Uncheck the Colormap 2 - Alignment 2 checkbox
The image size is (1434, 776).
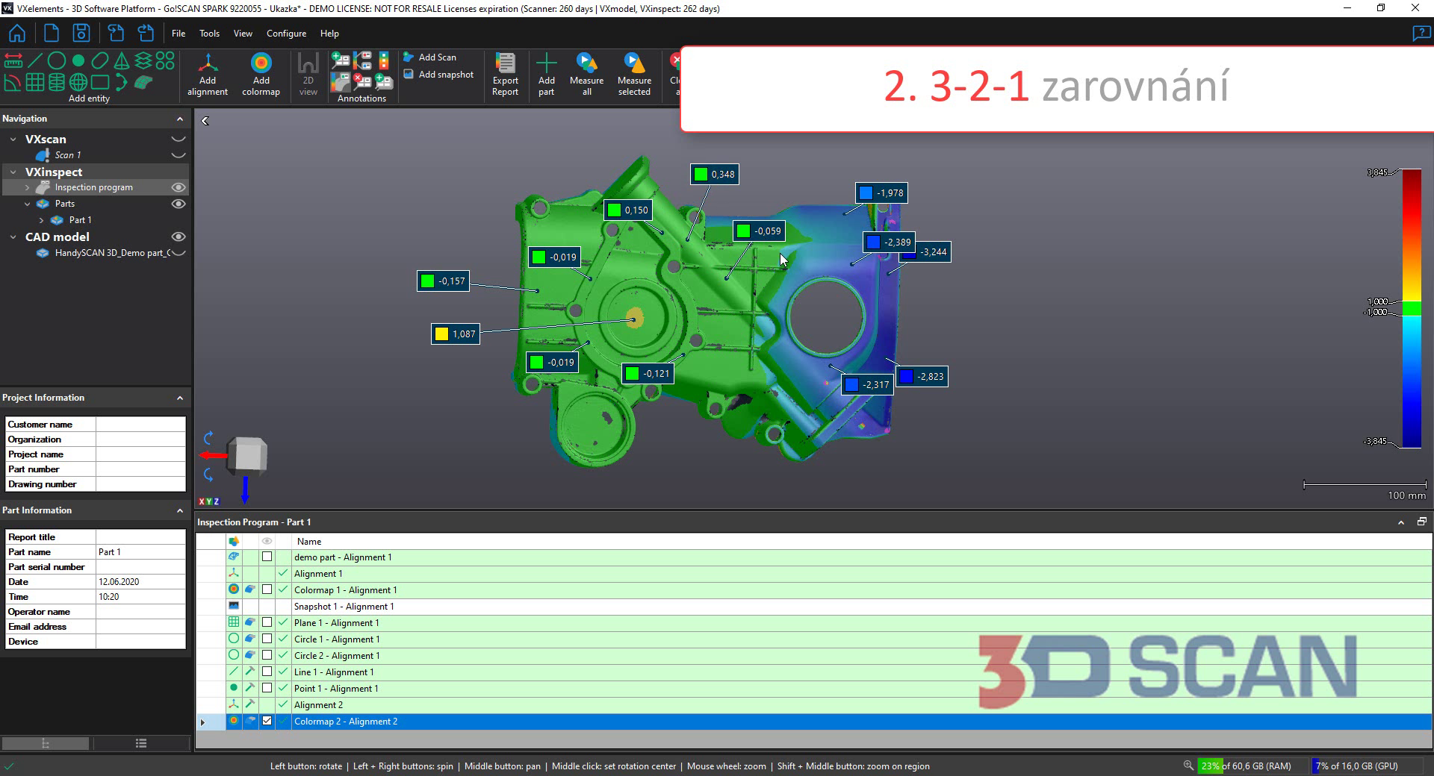pos(267,721)
